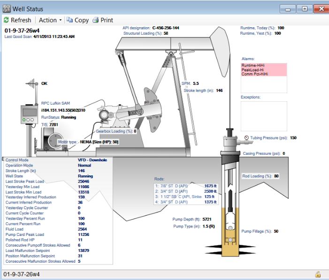Click the Refresh button label
329x280 pixels.
(21, 20)
